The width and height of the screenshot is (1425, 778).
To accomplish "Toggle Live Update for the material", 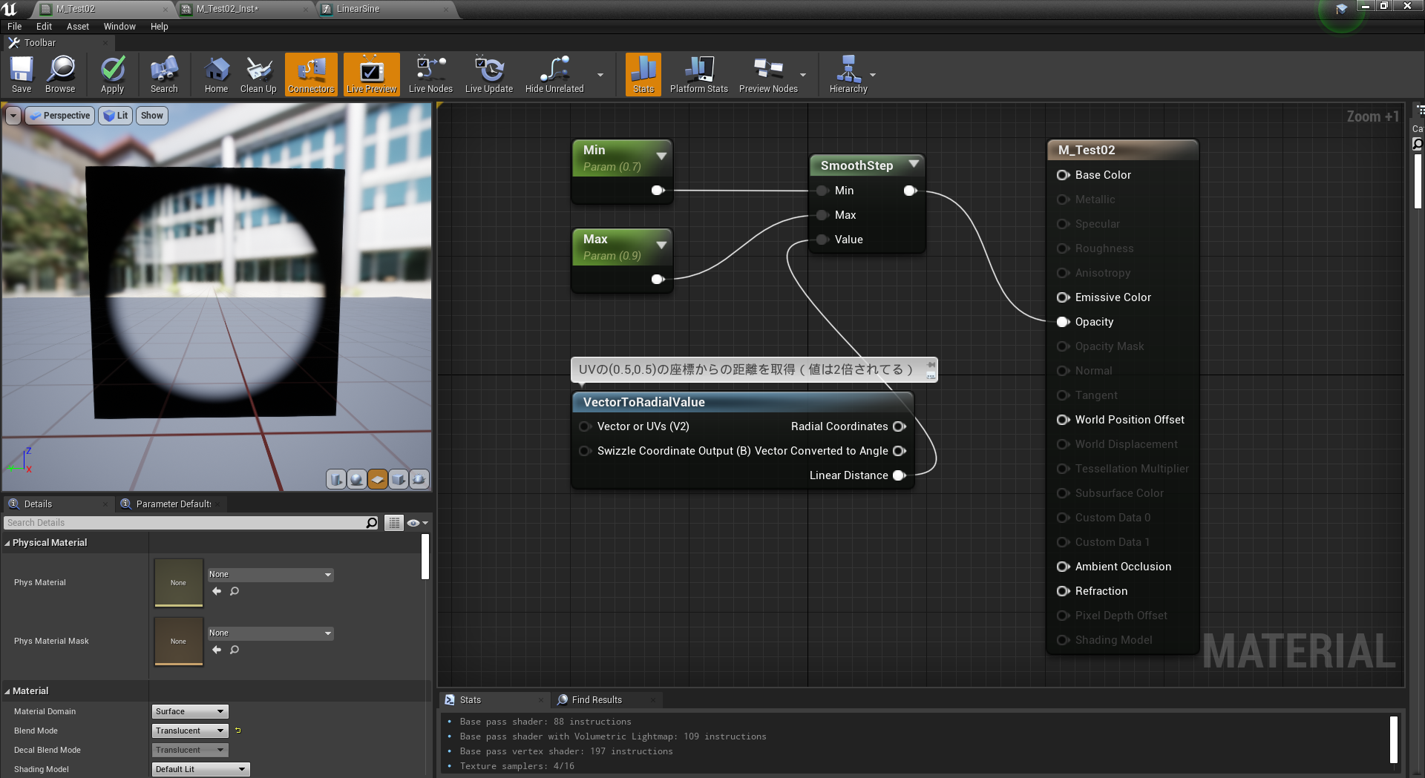I will point(488,74).
